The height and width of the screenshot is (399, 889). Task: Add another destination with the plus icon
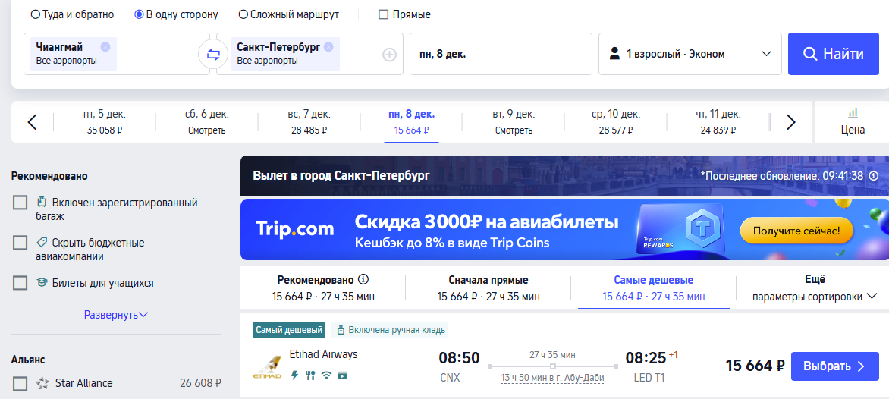389,55
